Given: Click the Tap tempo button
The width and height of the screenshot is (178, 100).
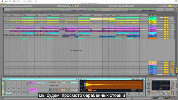Looking at the screenshot, I should 7,6.
